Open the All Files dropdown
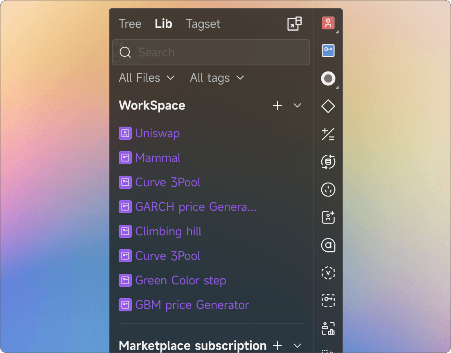 [147, 78]
